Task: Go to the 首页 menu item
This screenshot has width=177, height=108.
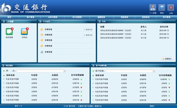Action: point(9,17)
